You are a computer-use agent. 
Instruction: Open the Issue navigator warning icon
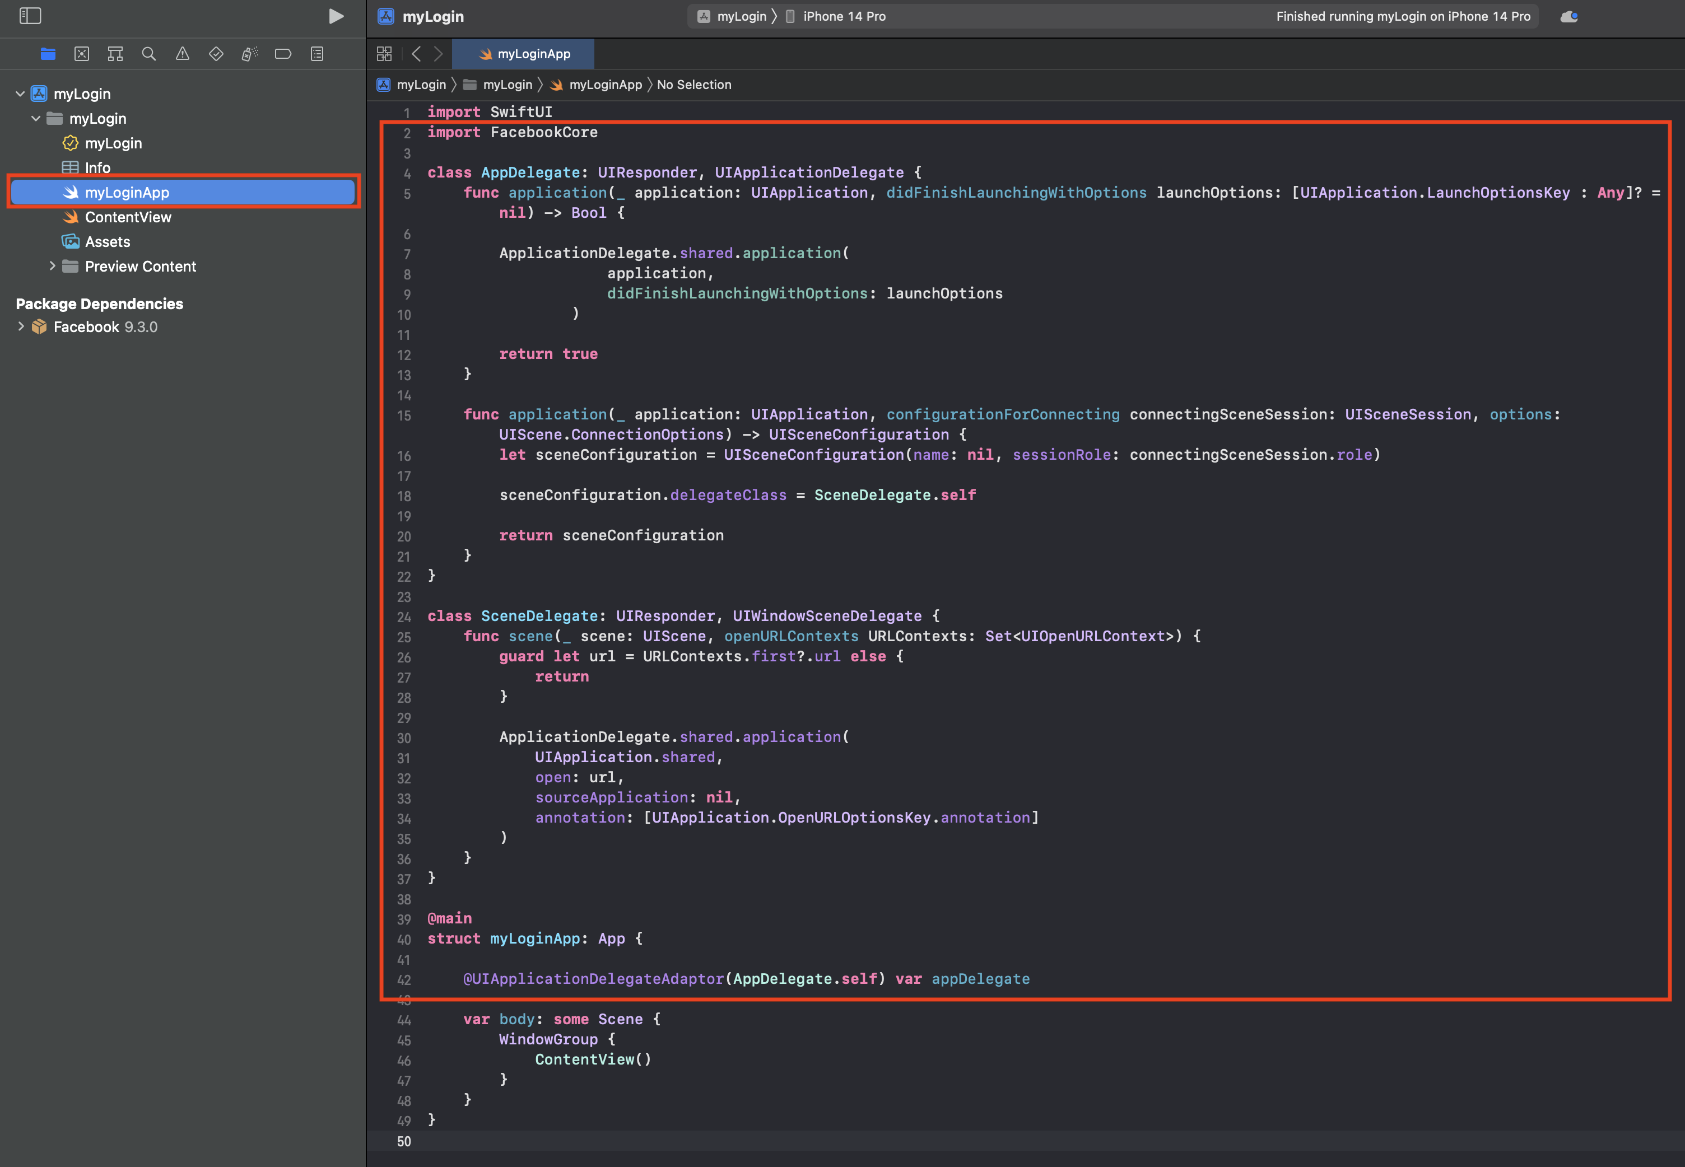182,53
